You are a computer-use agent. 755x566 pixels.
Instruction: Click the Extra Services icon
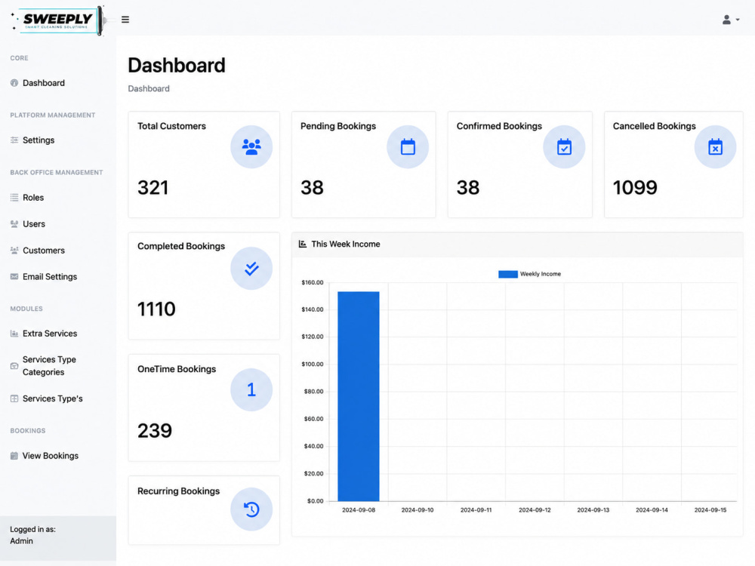14,334
